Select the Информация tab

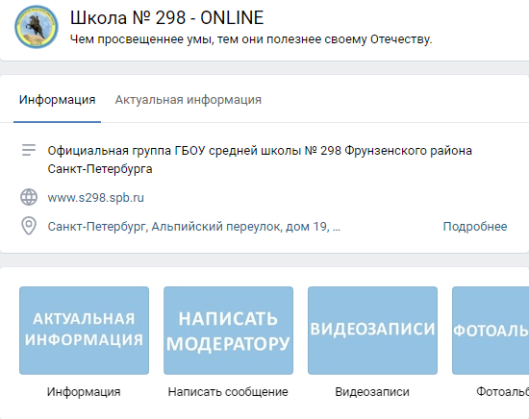coord(57,100)
